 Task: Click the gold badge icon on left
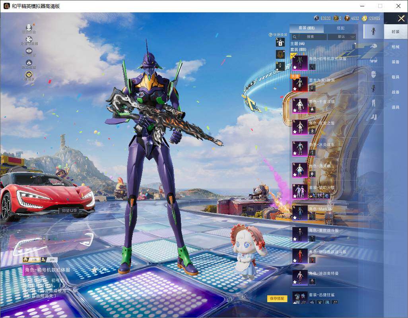(x=29, y=75)
